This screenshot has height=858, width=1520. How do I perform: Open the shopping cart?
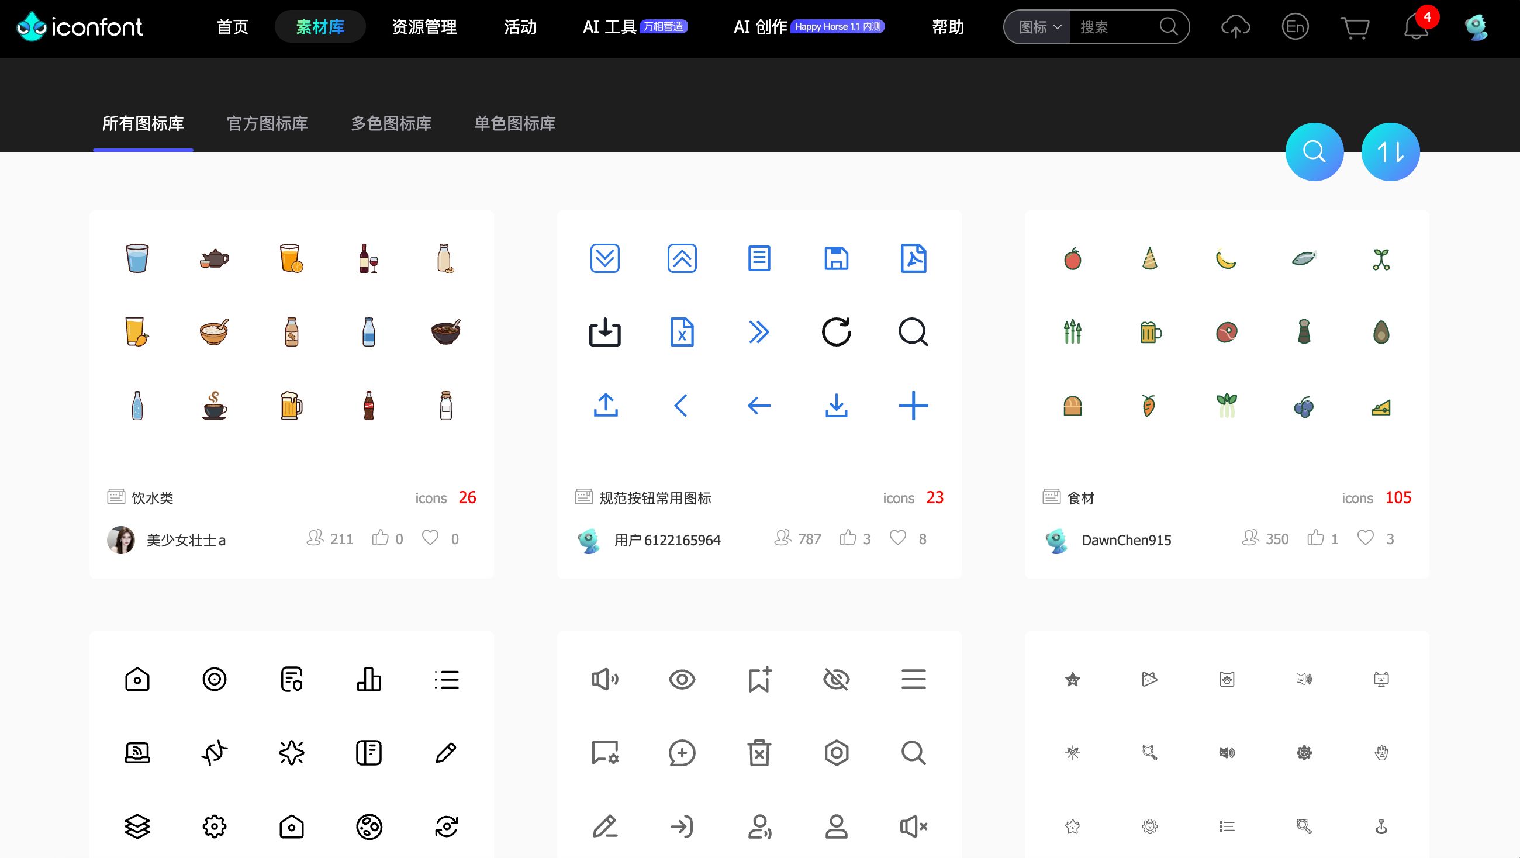click(1355, 27)
